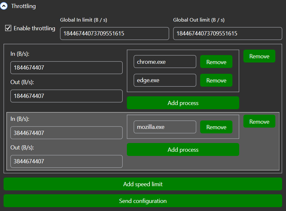Viewport: 286px width, 211px height.
Task: Remove the chrome.exe process
Action: 216,62
